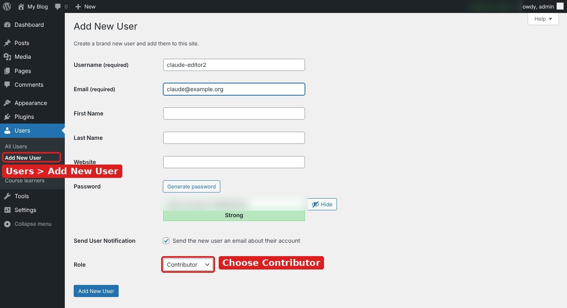Click into the Website field

[234, 162]
